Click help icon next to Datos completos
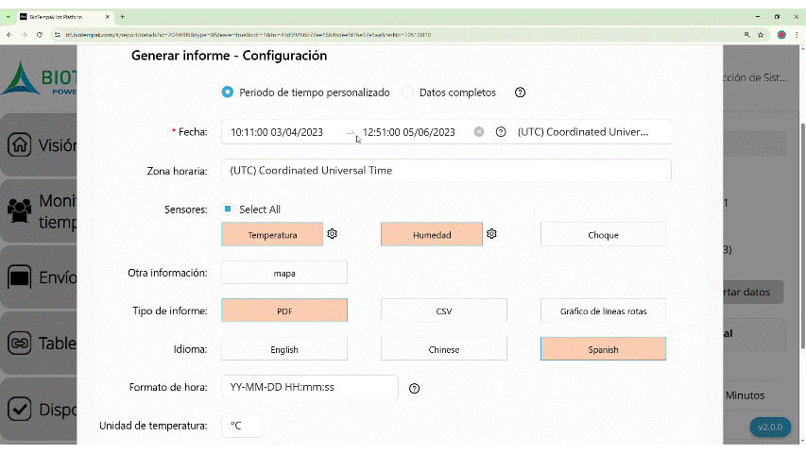The height and width of the screenshot is (453, 806). (520, 92)
